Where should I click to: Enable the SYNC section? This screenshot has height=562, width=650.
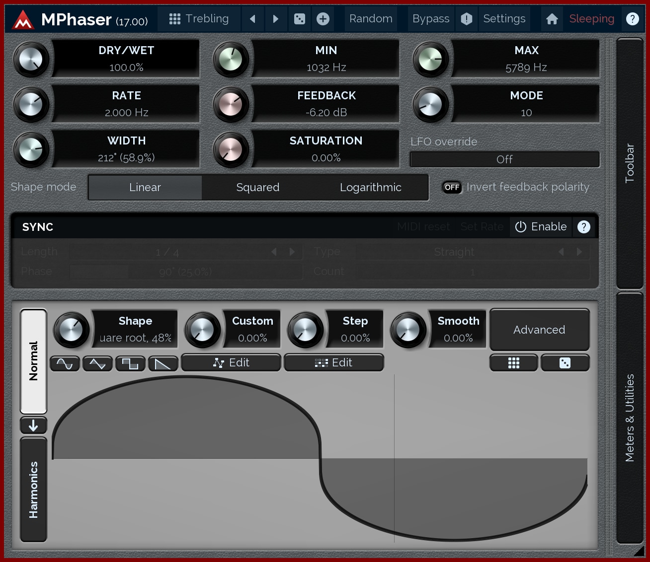point(541,227)
